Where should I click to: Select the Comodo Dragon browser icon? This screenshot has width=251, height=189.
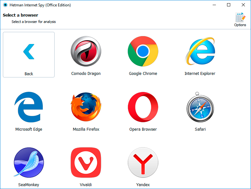tap(86, 51)
